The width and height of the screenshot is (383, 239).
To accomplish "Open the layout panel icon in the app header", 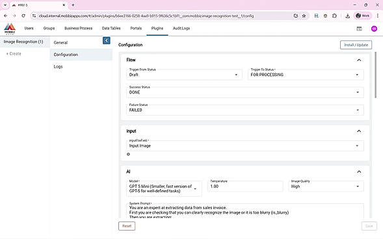I will [x=359, y=29].
